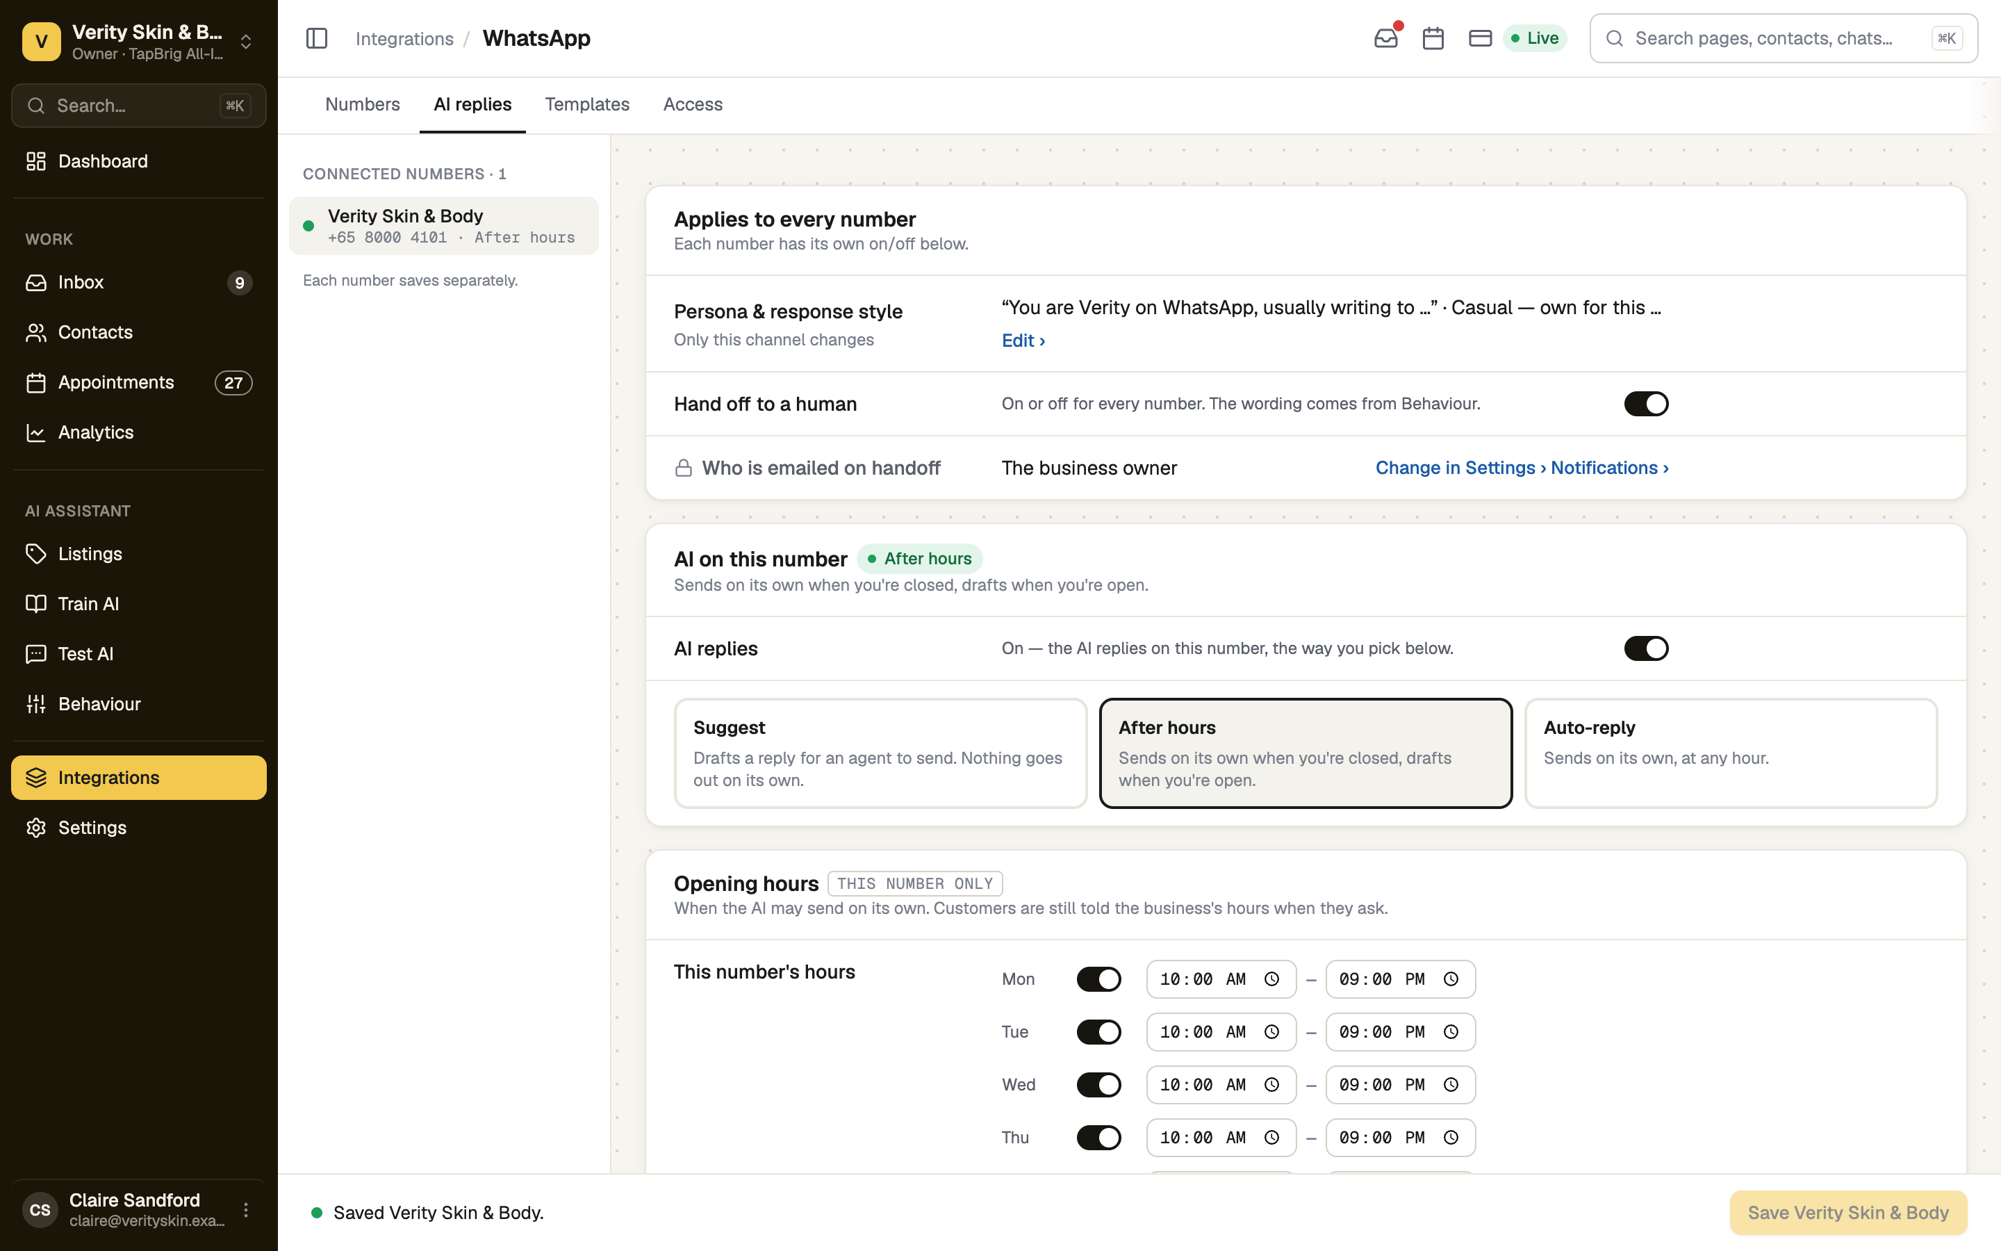Screen dimensions: 2001x1251
Task: Click clock icon in Thursday closing time
Action: [1451, 1138]
